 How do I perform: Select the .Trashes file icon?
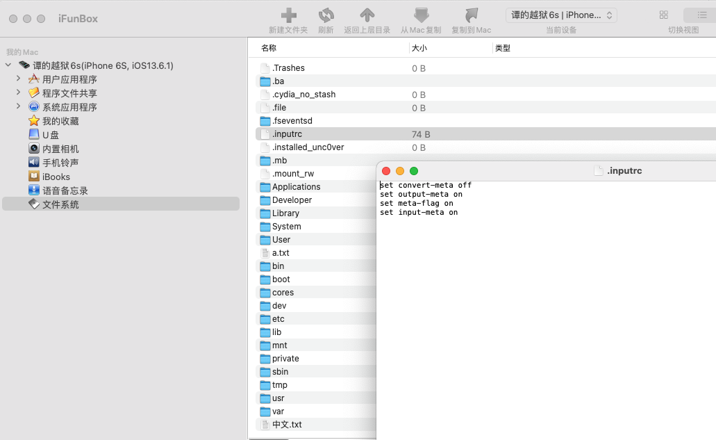click(265, 68)
